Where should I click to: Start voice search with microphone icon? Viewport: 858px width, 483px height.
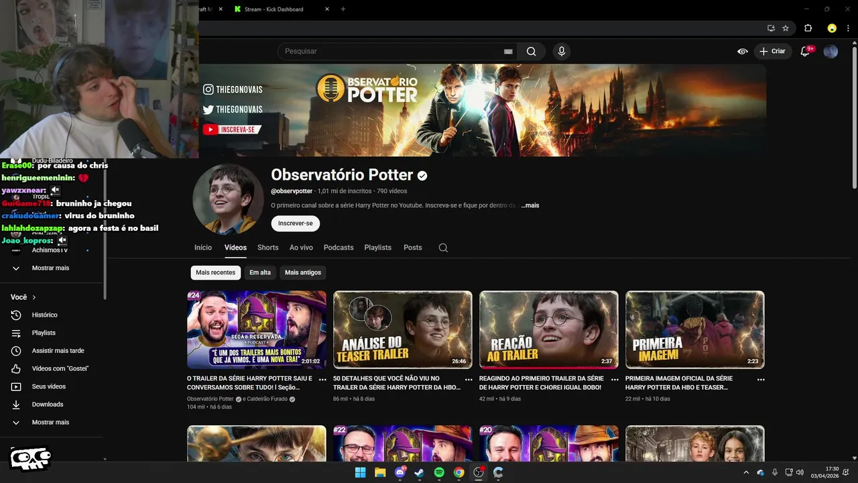tap(562, 52)
